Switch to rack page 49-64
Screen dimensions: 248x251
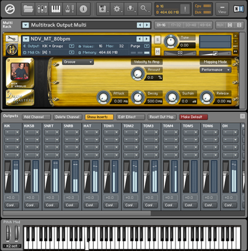(205, 25)
